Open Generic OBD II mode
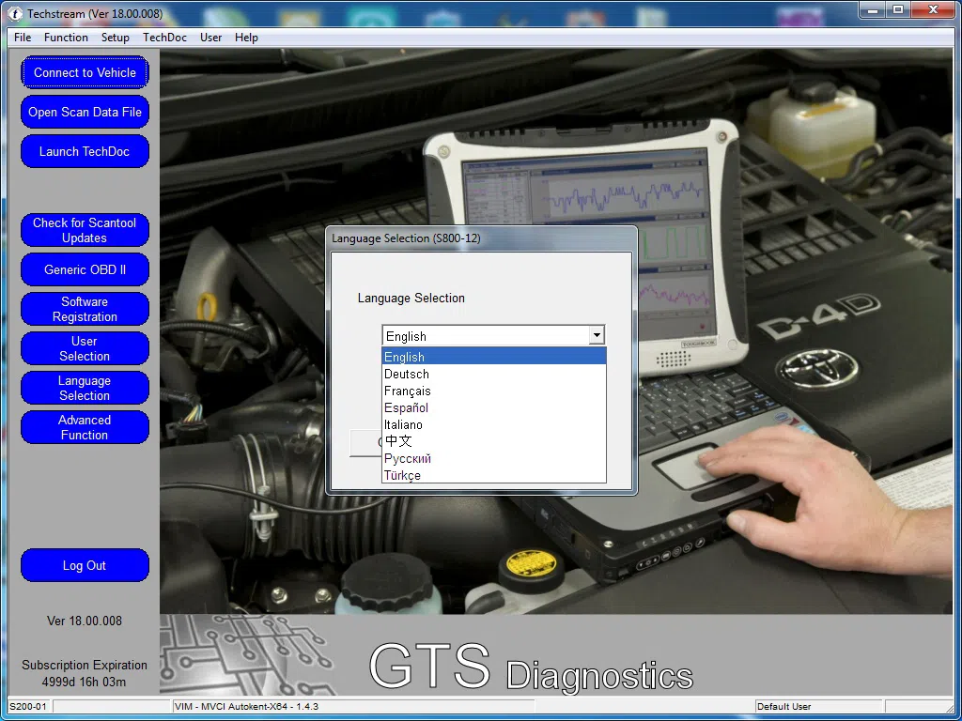This screenshot has height=721, width=962. point(85,269)
